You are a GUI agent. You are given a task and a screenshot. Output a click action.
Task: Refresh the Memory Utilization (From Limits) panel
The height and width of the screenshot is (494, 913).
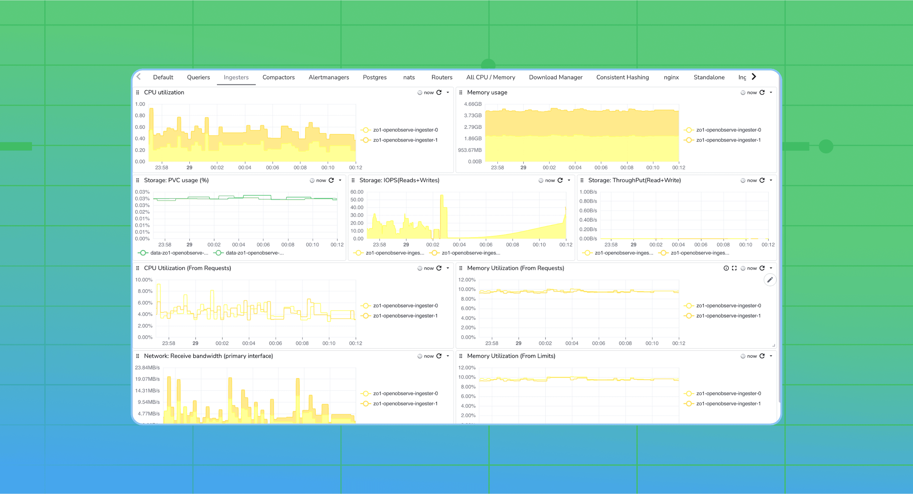[x=762, y=356]
